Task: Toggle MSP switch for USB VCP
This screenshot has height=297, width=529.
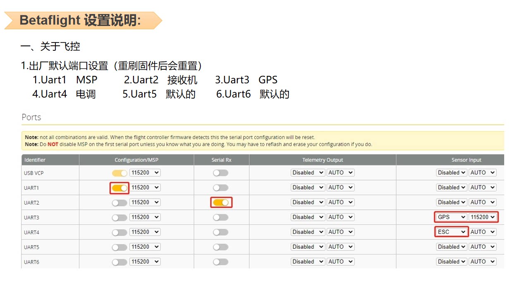Action: point(119,173)
